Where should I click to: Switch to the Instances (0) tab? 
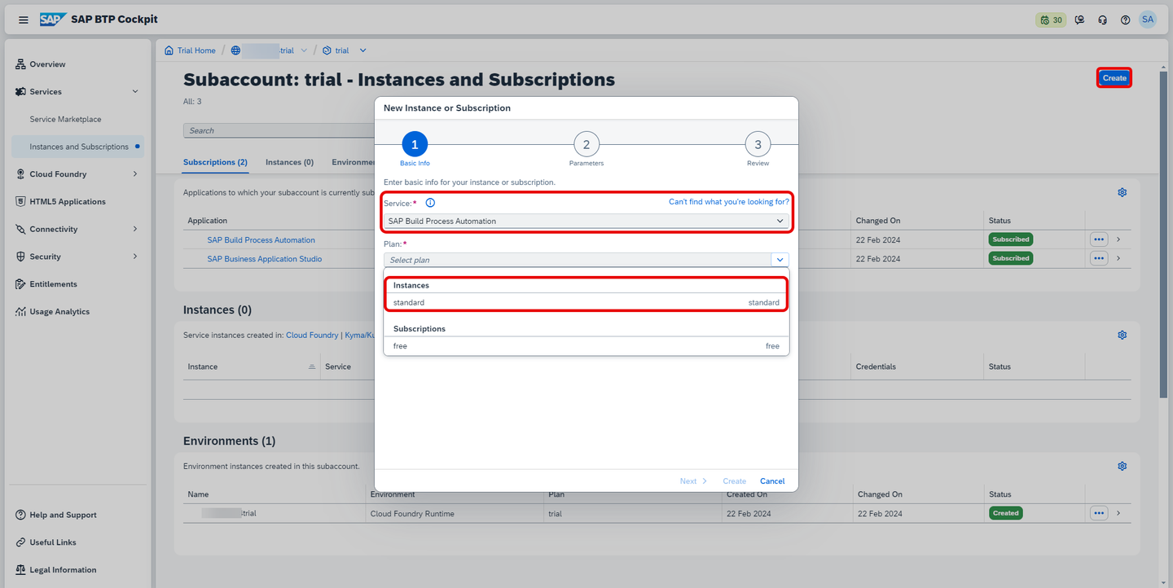tap(289, 162)
